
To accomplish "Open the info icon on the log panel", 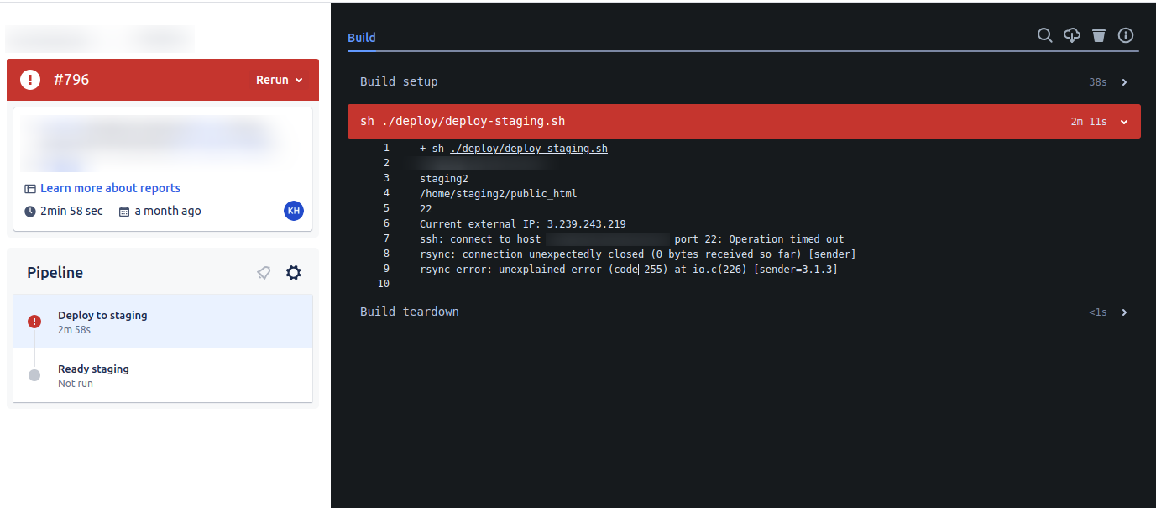I will 1126,35.
